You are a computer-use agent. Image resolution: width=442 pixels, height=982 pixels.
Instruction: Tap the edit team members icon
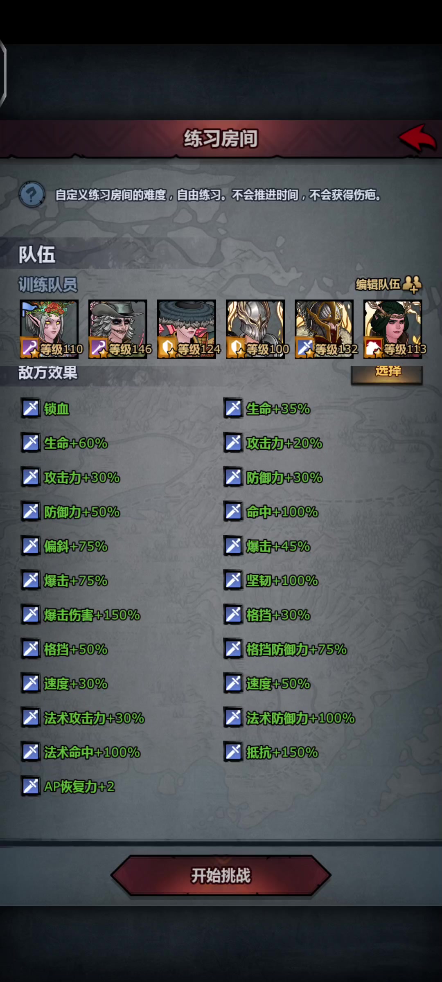(412, 284)
